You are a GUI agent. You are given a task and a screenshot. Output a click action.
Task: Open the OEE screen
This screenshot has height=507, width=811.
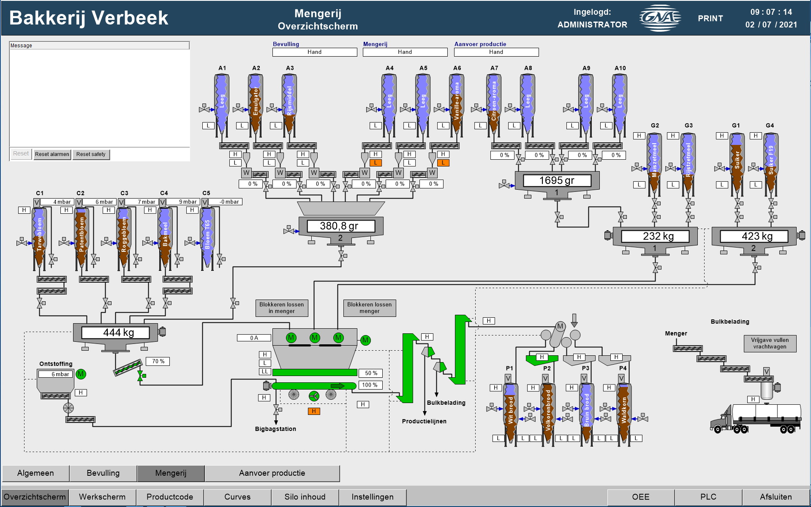pos(641,497)
